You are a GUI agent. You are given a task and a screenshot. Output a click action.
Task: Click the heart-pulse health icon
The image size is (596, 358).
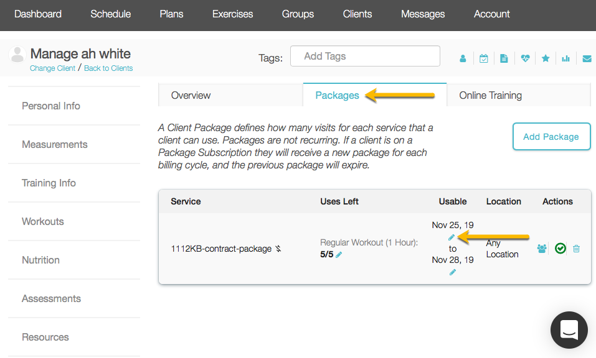coord(525,57)
